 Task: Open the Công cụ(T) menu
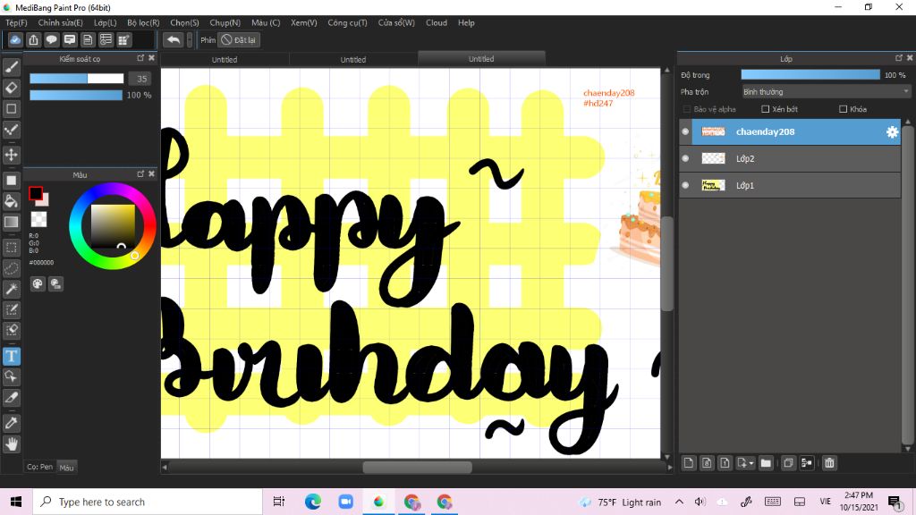pyautogui.click(x=348, y=22)
